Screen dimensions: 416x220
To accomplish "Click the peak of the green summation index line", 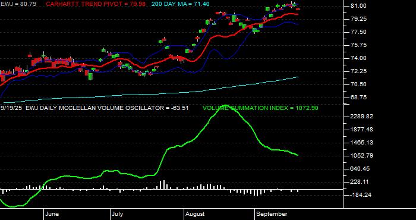I will pos(225,105).
